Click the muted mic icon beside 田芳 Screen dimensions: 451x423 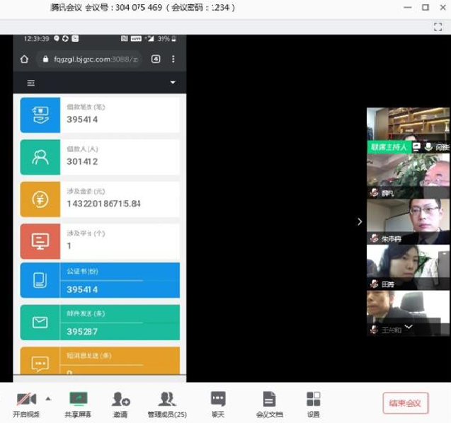coord(374,284)
